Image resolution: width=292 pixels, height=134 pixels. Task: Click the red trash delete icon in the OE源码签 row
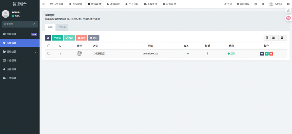point(271,53)
